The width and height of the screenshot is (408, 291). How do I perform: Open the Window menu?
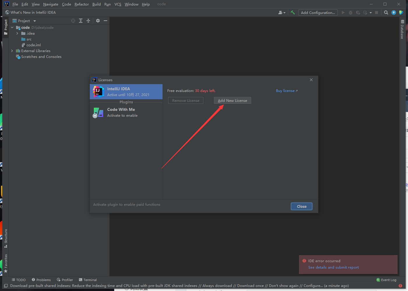pos(131,4)
